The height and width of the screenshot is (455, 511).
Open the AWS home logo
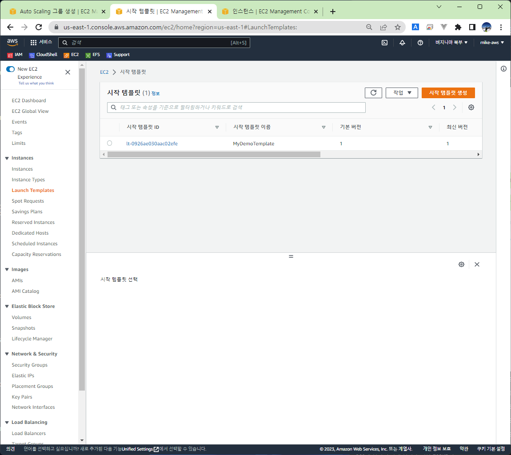12,42
